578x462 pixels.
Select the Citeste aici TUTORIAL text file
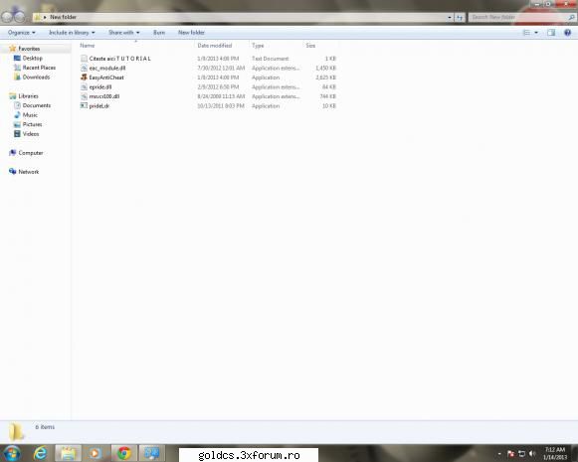[119, 59]
